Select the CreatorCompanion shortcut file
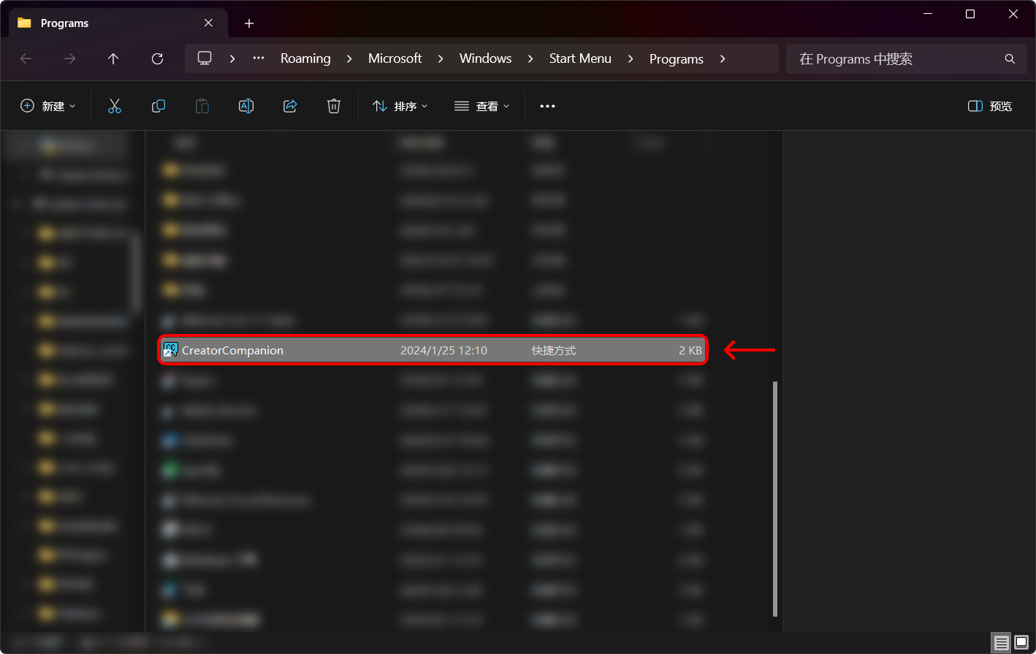Image resolution: width=1036 pixels, height=654 pixels. pyautogui.click(x=433, y=351)
